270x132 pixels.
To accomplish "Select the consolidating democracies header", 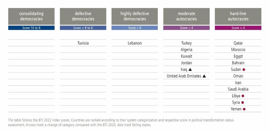I will [31, 16].
